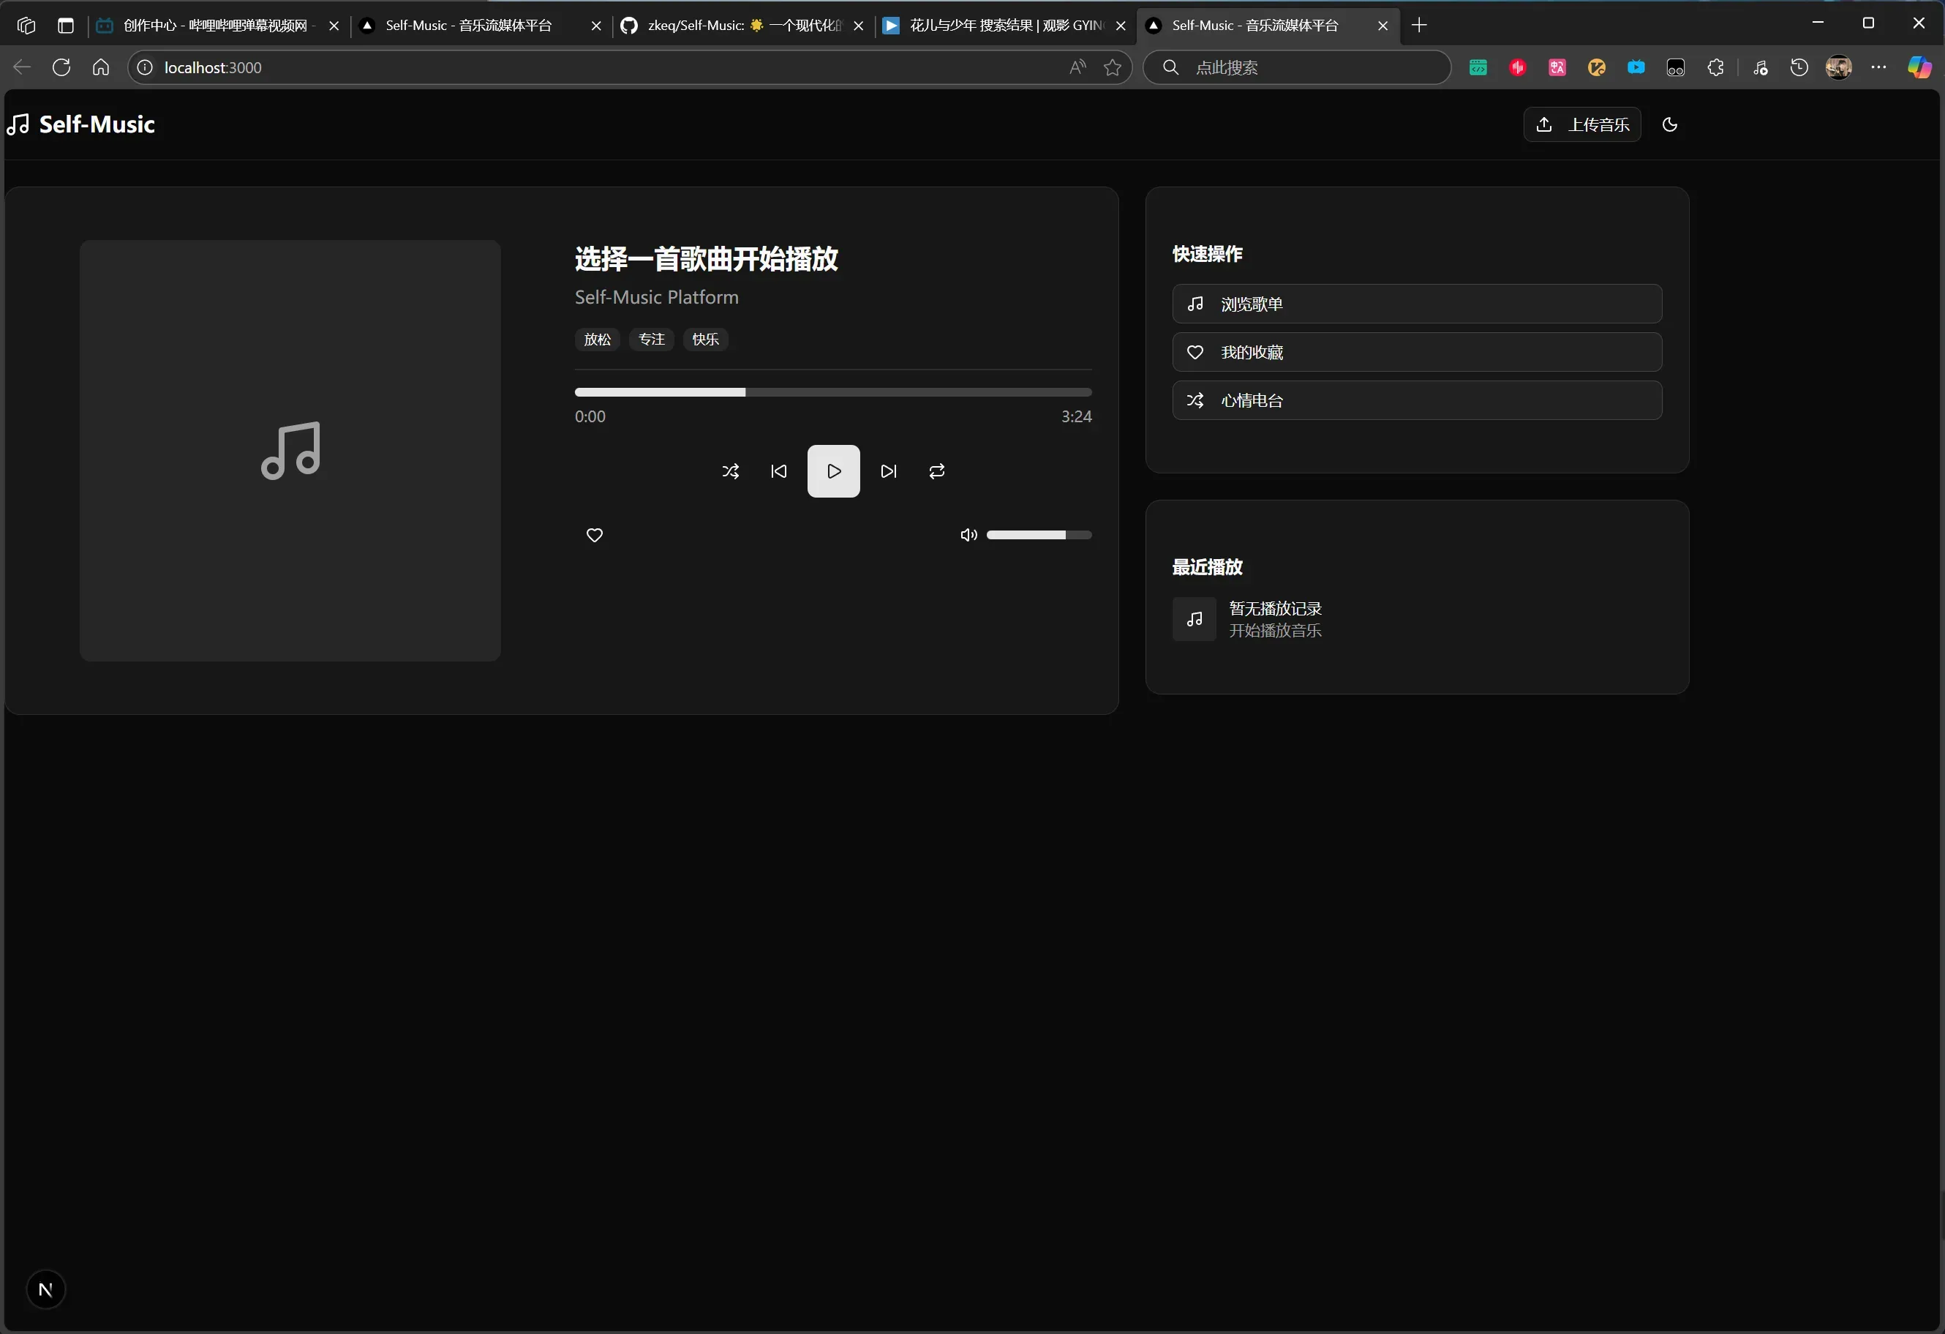Screen dimensions: 1945x1334
Task: Switch to the 创作中心 bilibili tab
Action: click(x=214, y=26)
